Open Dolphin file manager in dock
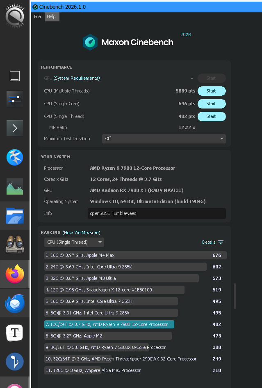The image size is (262, 388). [15, 216]
